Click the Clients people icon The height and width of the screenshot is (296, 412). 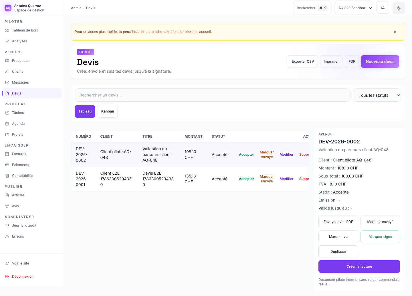[x=7, y=72]
